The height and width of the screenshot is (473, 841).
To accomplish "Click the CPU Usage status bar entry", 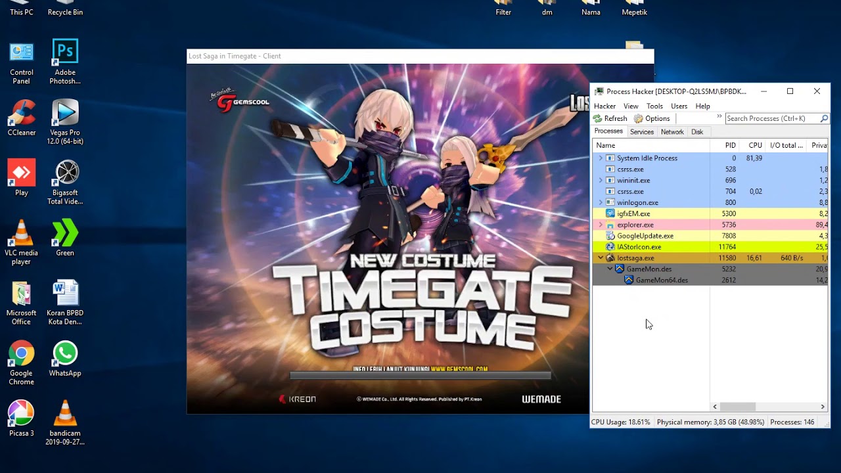I will coord(621,422).
